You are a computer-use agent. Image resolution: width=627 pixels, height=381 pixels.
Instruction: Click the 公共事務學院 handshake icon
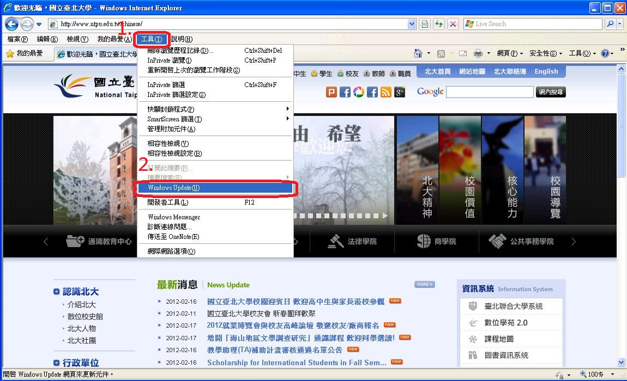tap(497, 241)
